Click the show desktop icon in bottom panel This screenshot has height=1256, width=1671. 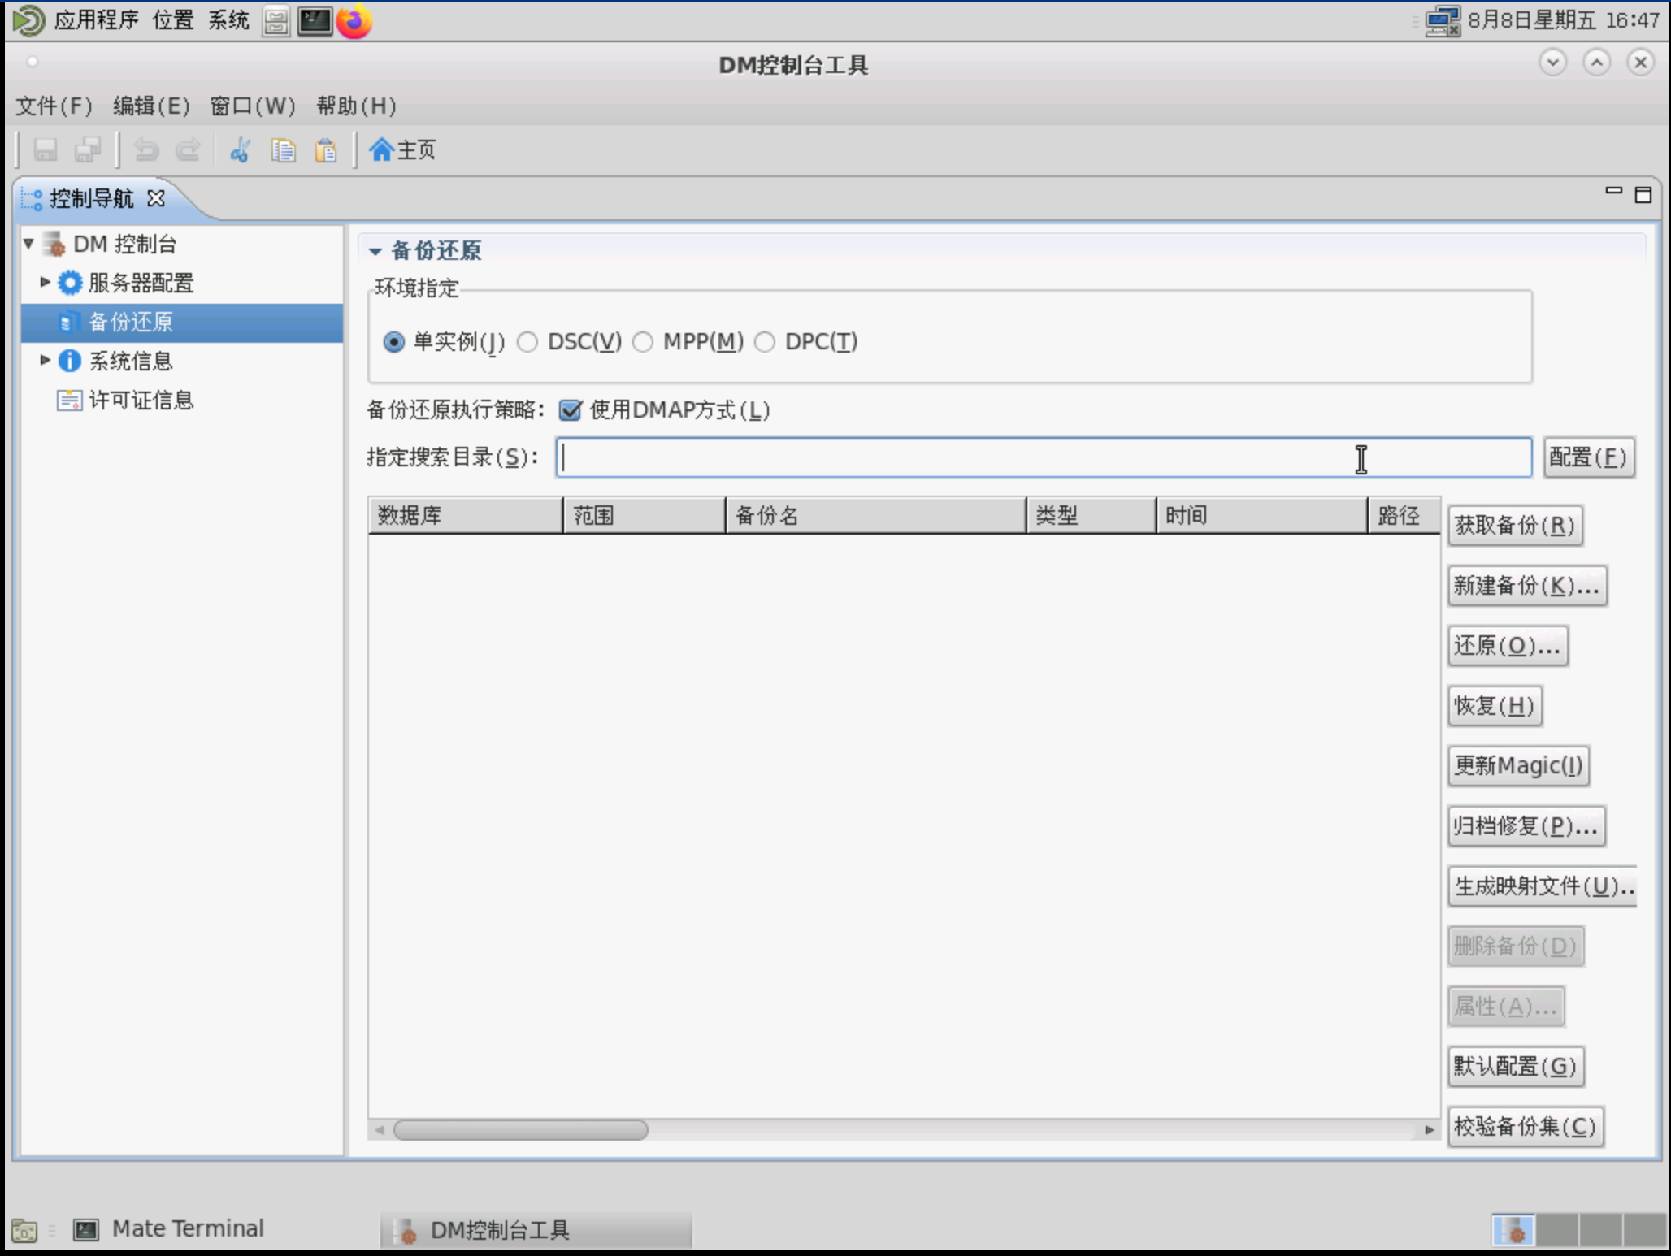click(24, 1230)
